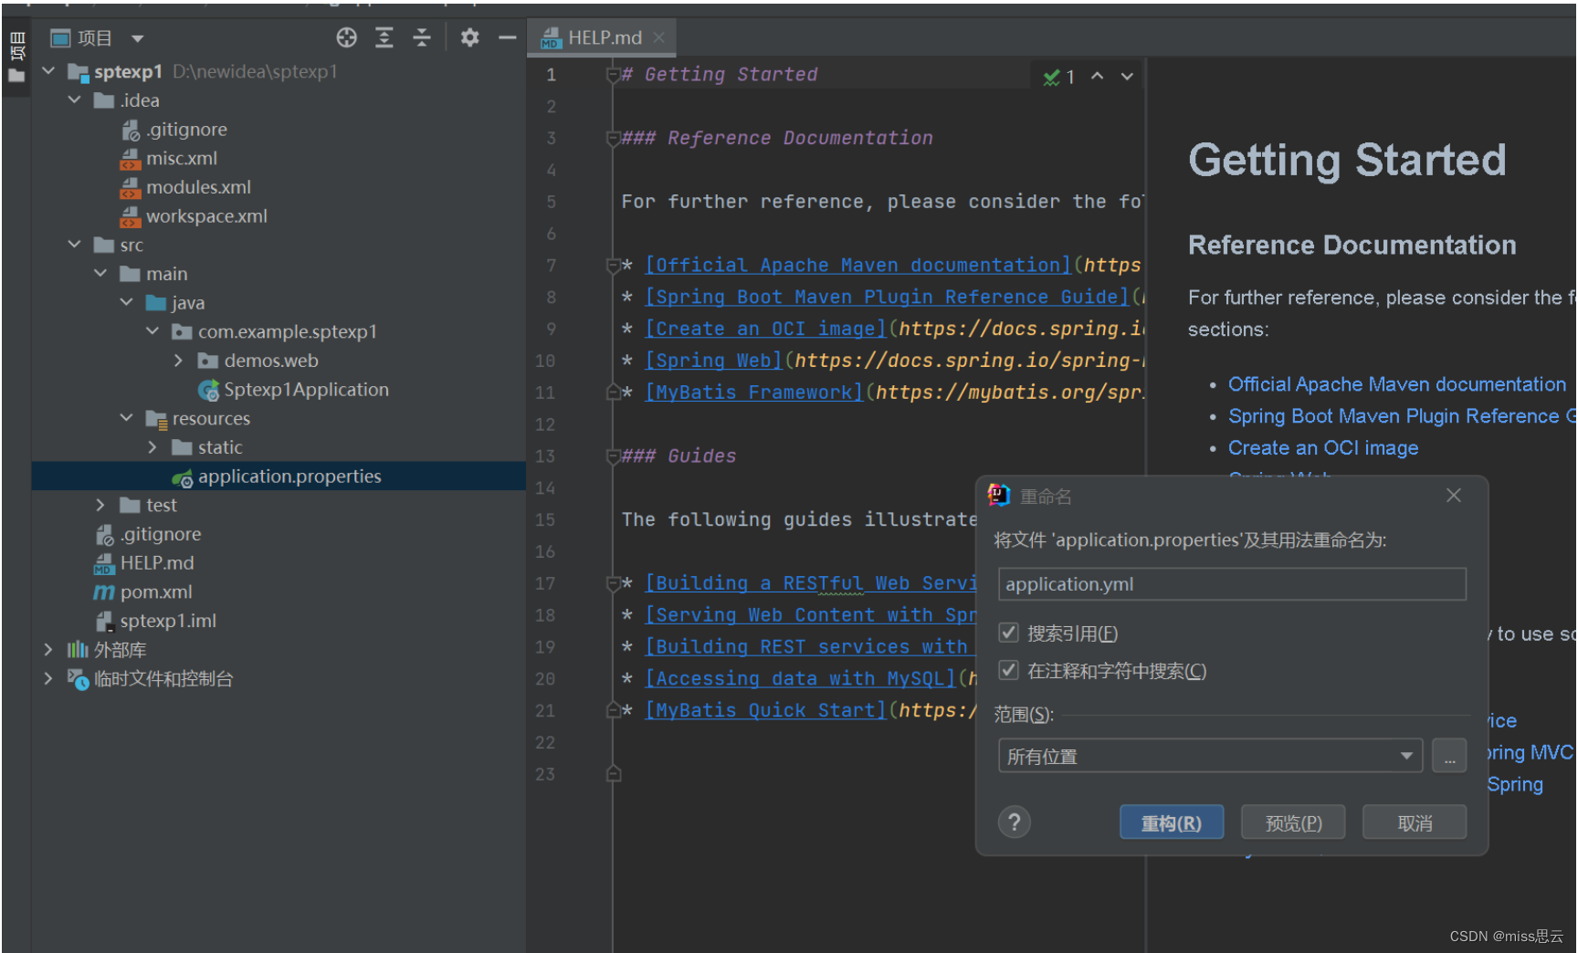
Task: Go to previous highlighted problem arrow
Action: pyautogui.click(x=1098, y=77)
